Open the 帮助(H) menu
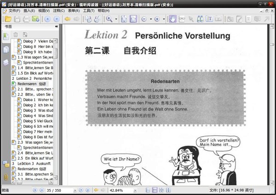This screenshot has height=195, width=276. [x=103, y=11]
